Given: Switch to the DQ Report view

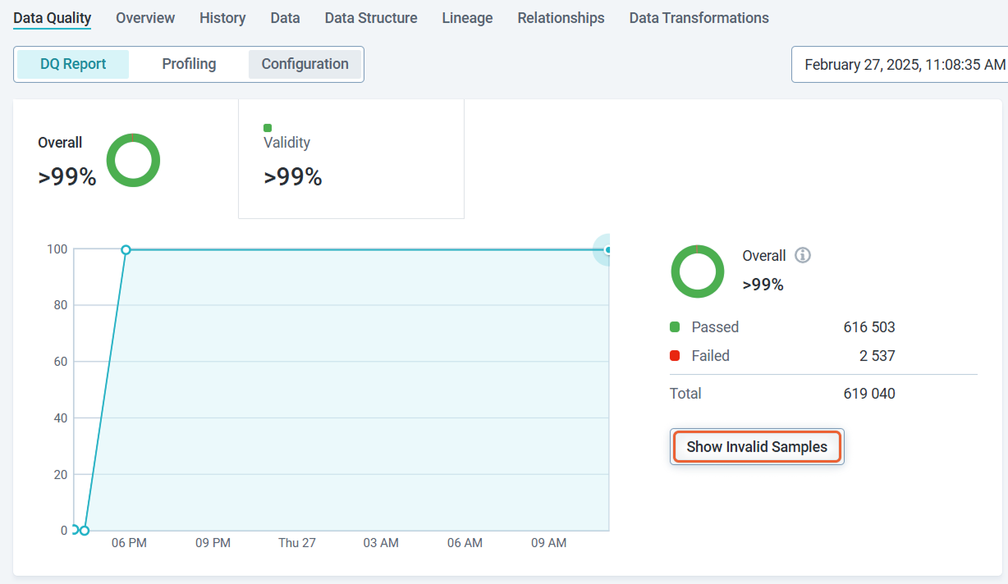Looking at the screenshot, I should click(73, 64).
